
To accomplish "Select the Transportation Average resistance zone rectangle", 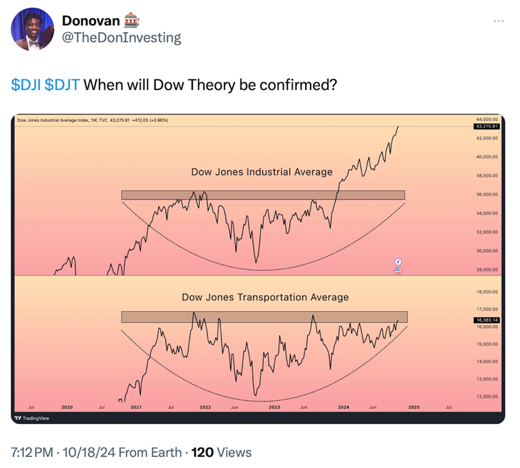I will click(x=264, y=317).
